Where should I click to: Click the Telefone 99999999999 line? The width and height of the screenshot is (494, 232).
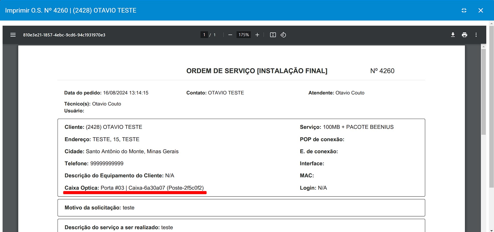click(94, 163)
